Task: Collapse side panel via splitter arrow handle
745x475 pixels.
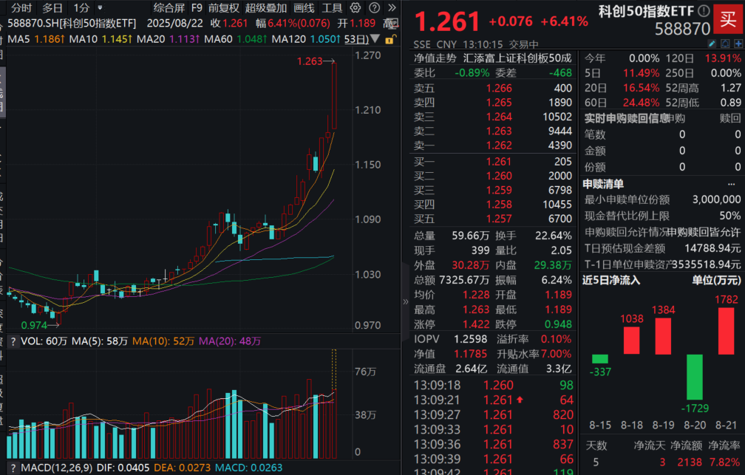Action: tap(405, 301)
